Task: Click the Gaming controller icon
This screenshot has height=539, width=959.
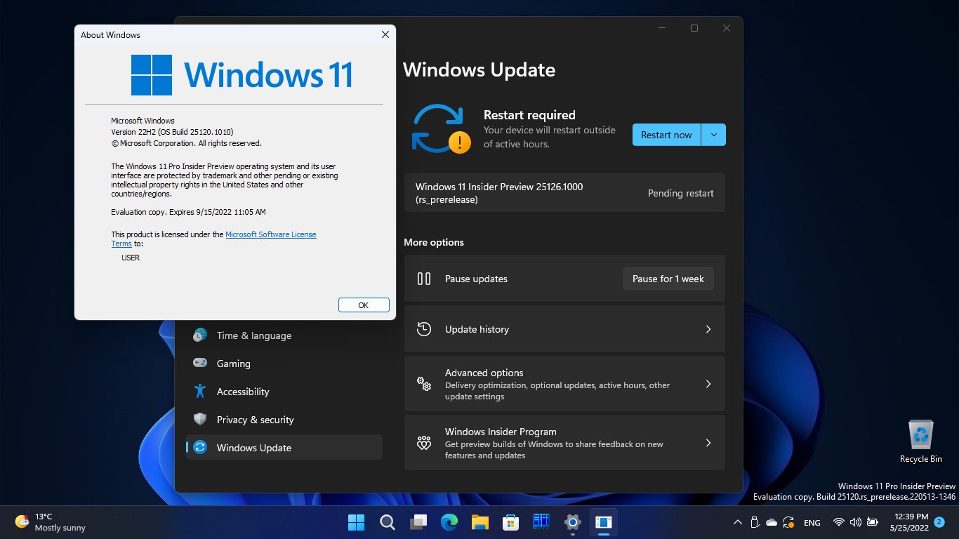Action: click(x=200, y=363)
